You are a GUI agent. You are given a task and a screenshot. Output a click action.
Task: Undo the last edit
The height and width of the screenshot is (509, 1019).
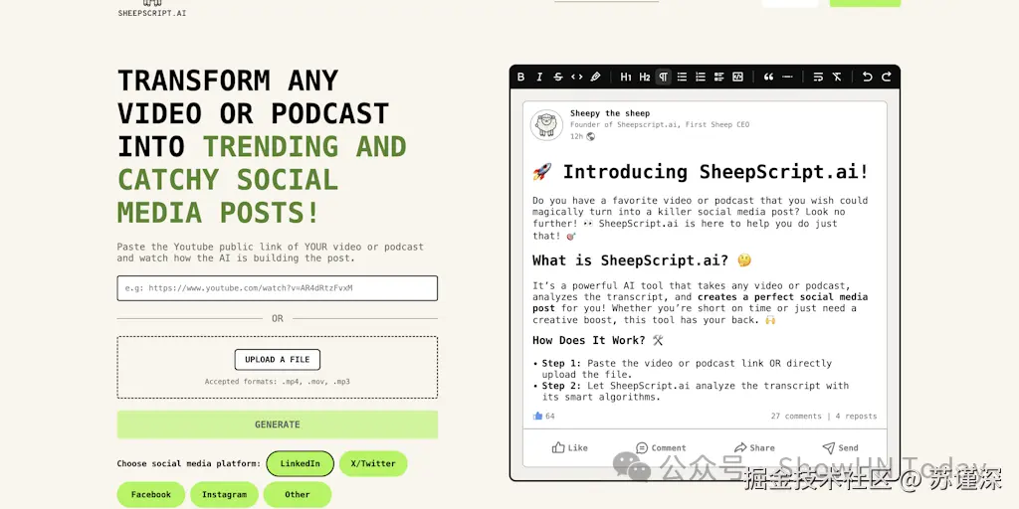tap(867, 77)
